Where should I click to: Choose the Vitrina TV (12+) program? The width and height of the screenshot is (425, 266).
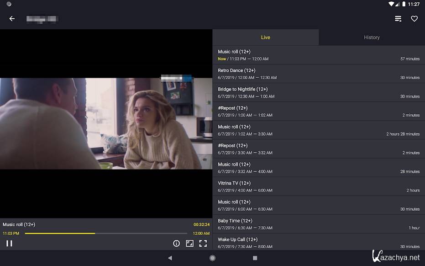coord(318,186)
